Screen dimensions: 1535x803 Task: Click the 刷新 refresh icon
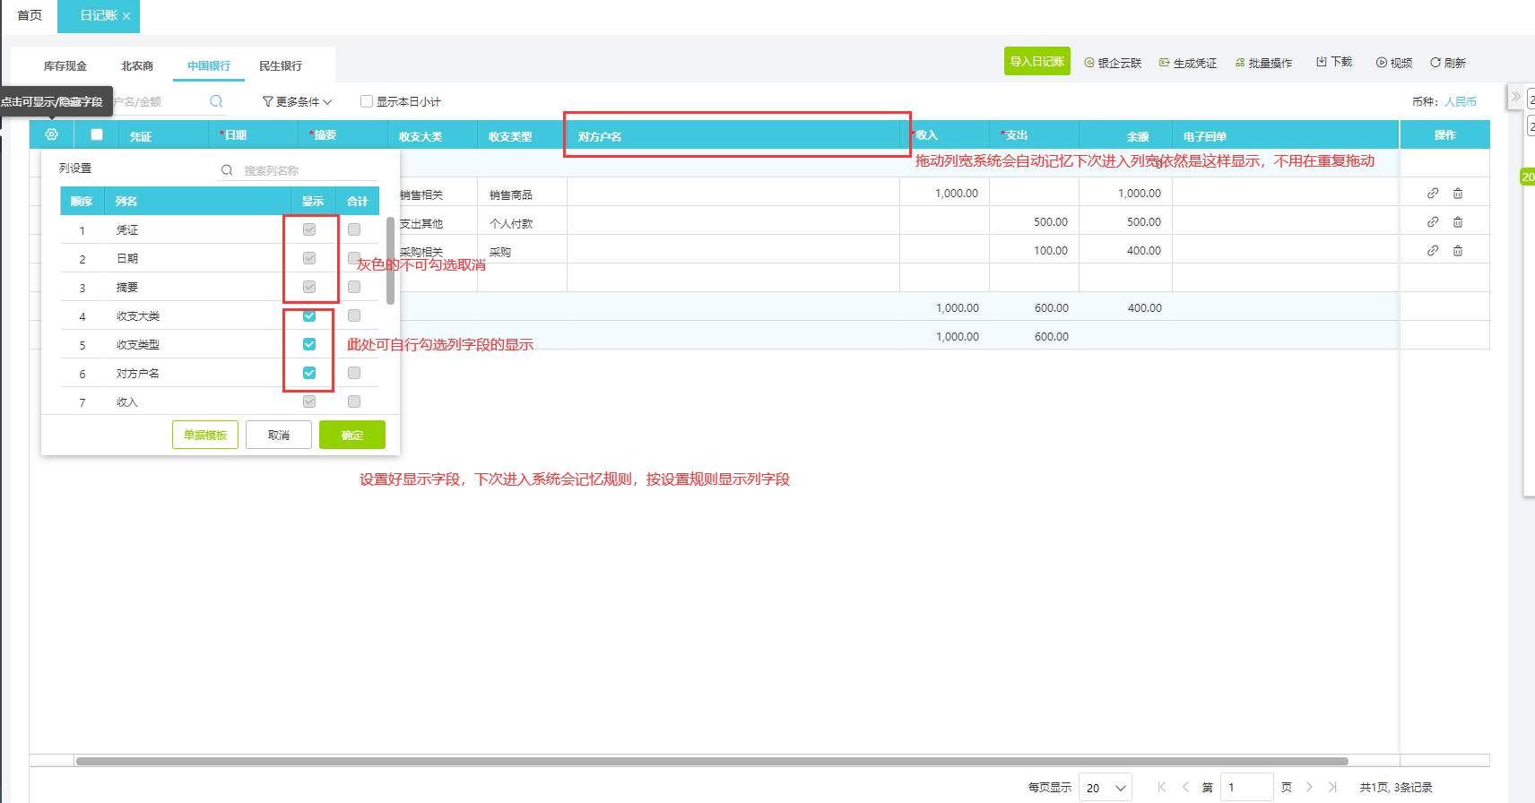tap(1435, 63)
